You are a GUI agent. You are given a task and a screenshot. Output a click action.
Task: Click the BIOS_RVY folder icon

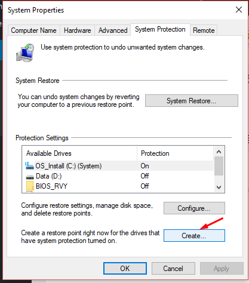pos(30,186)
